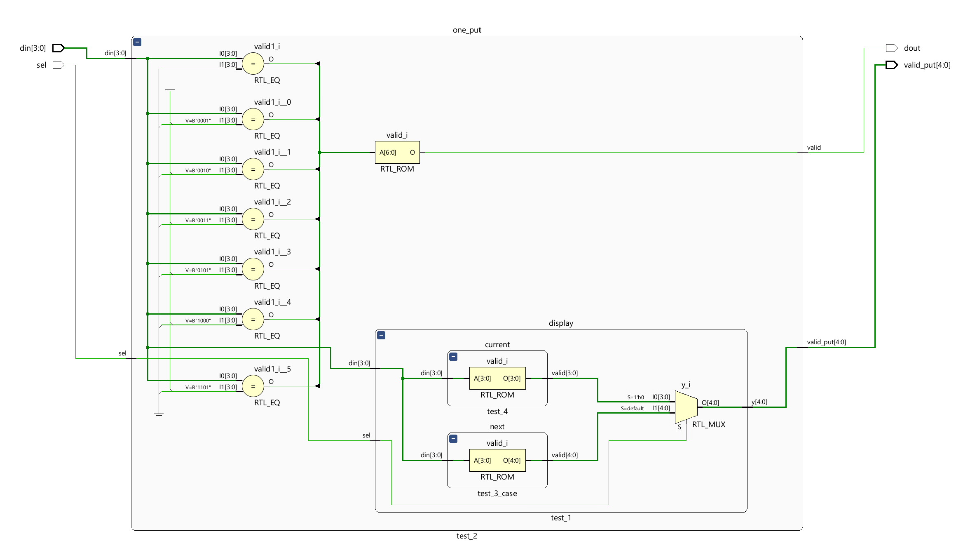Click the test_4 module name label

[497, 411]
